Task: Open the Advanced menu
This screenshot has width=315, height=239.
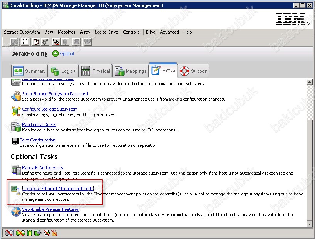Action: (169, 32)
